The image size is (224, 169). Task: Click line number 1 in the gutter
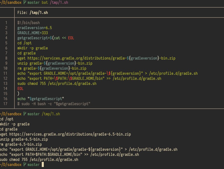click(x=6, y=23)
